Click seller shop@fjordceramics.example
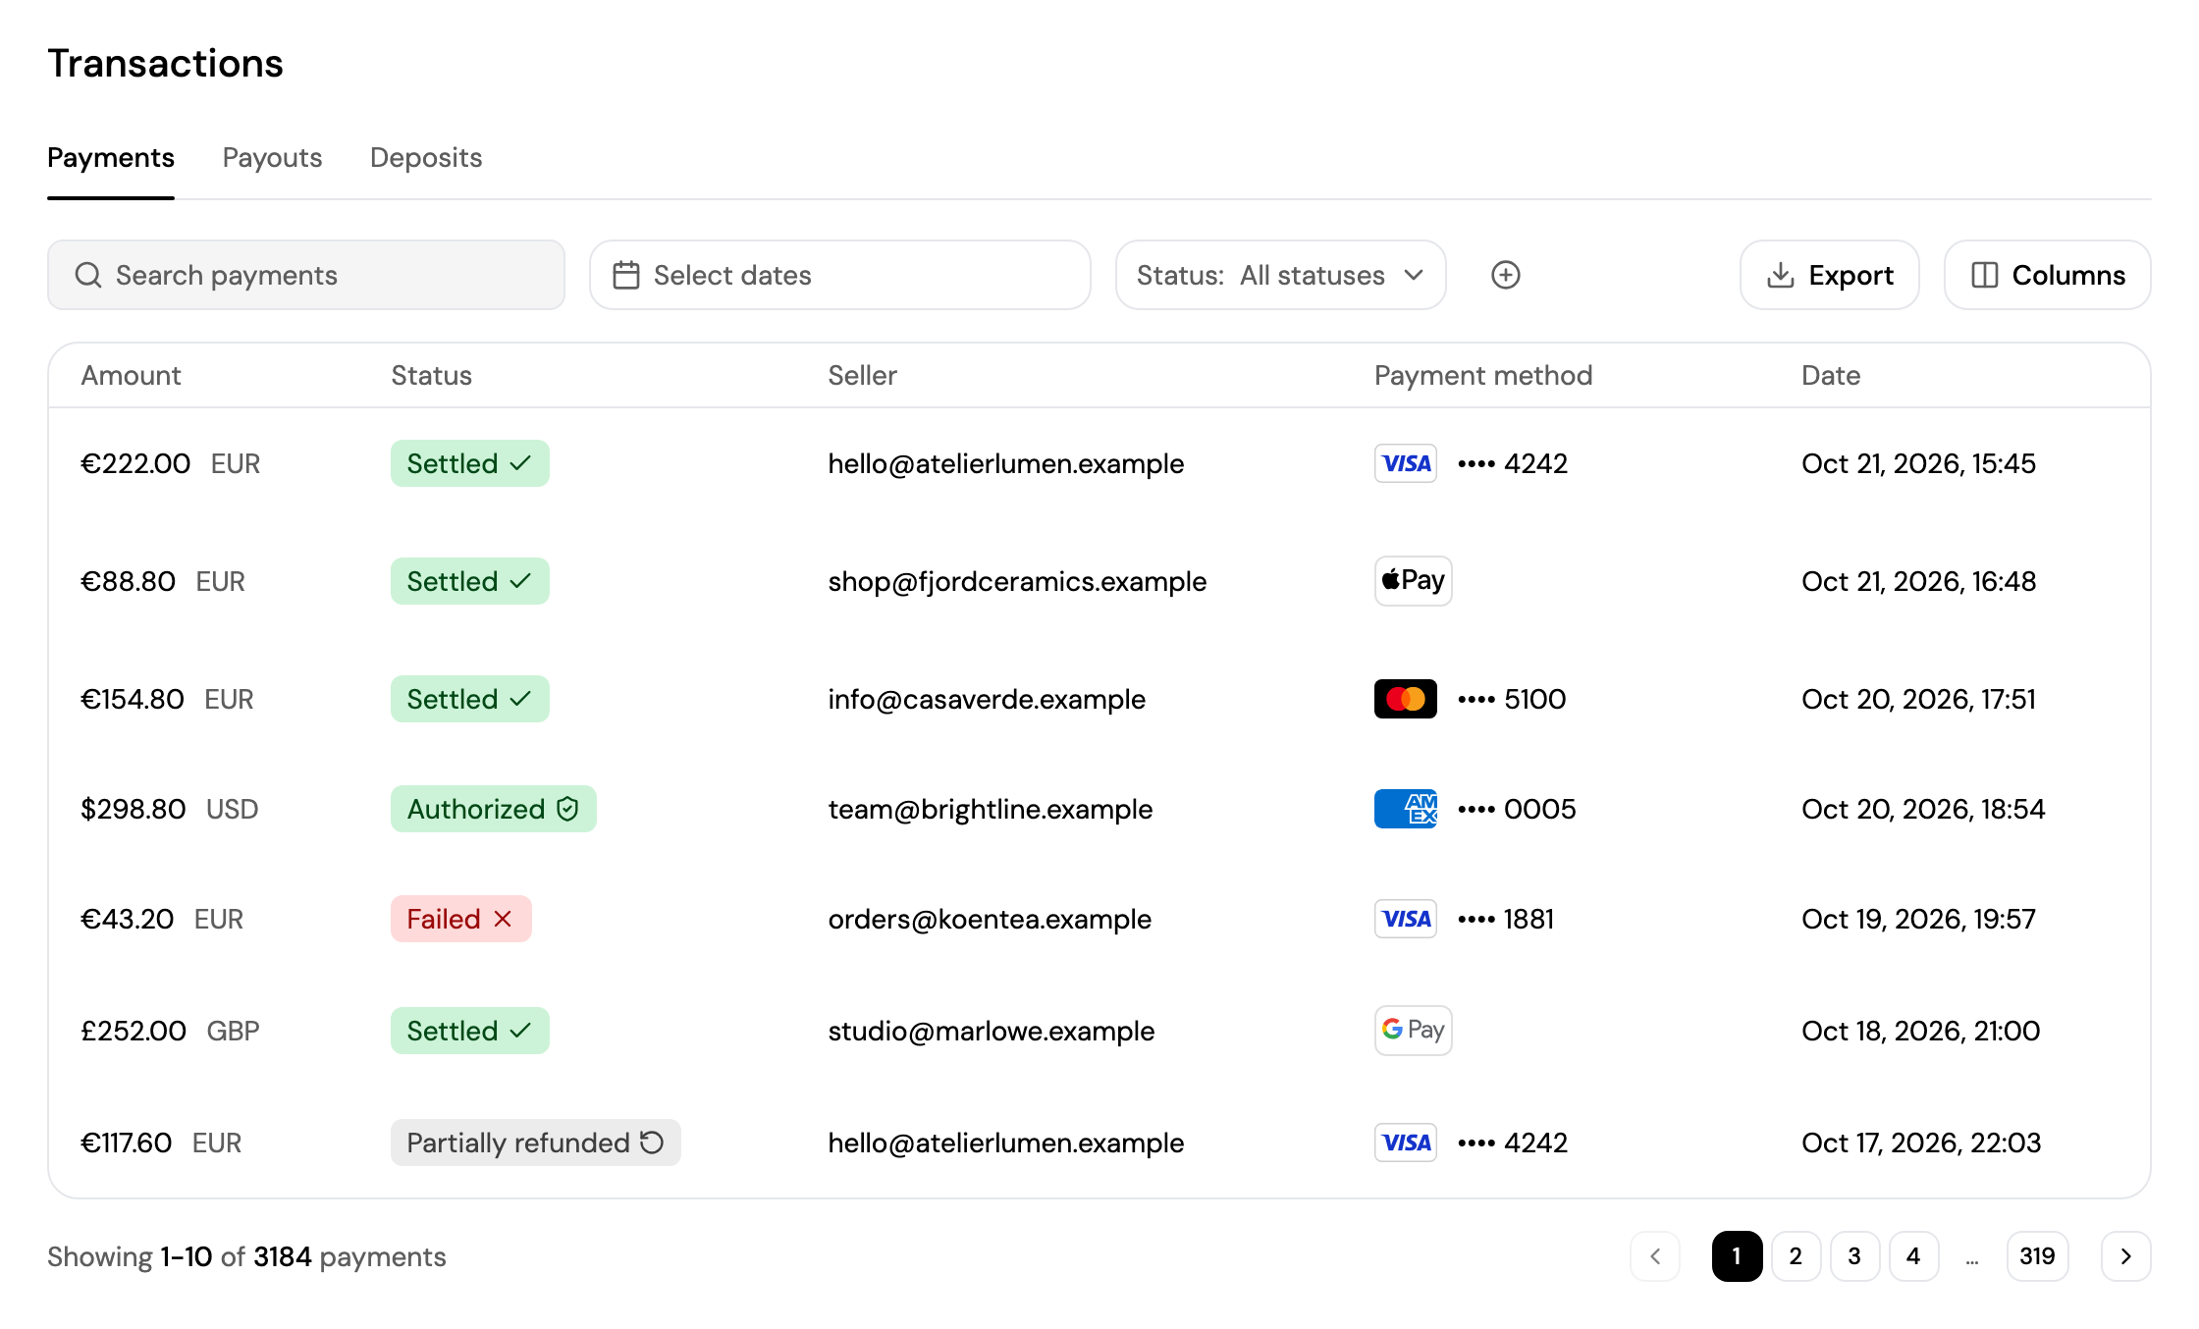Viewport: 2199px width, 1329px height. coord(1017,581)
